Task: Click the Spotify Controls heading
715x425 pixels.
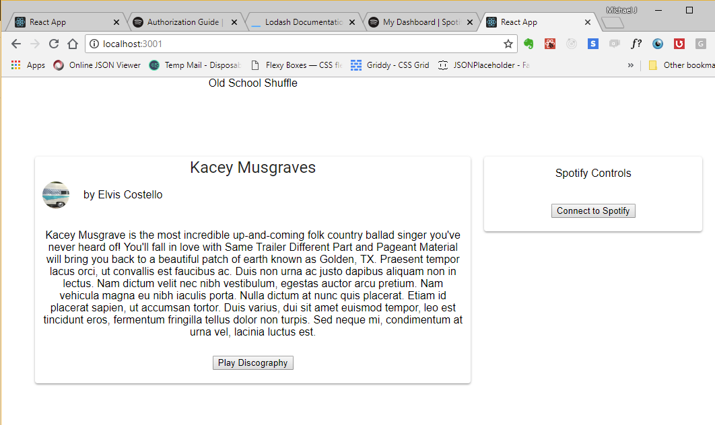Action: pyautogui.click(x=592, y=173)
